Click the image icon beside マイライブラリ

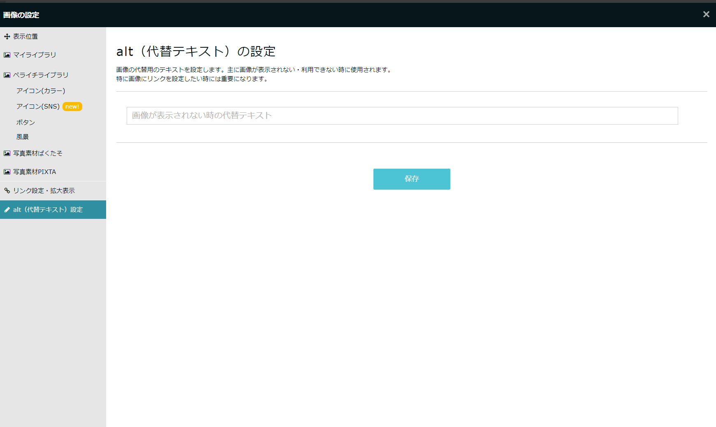pos(7,55)
